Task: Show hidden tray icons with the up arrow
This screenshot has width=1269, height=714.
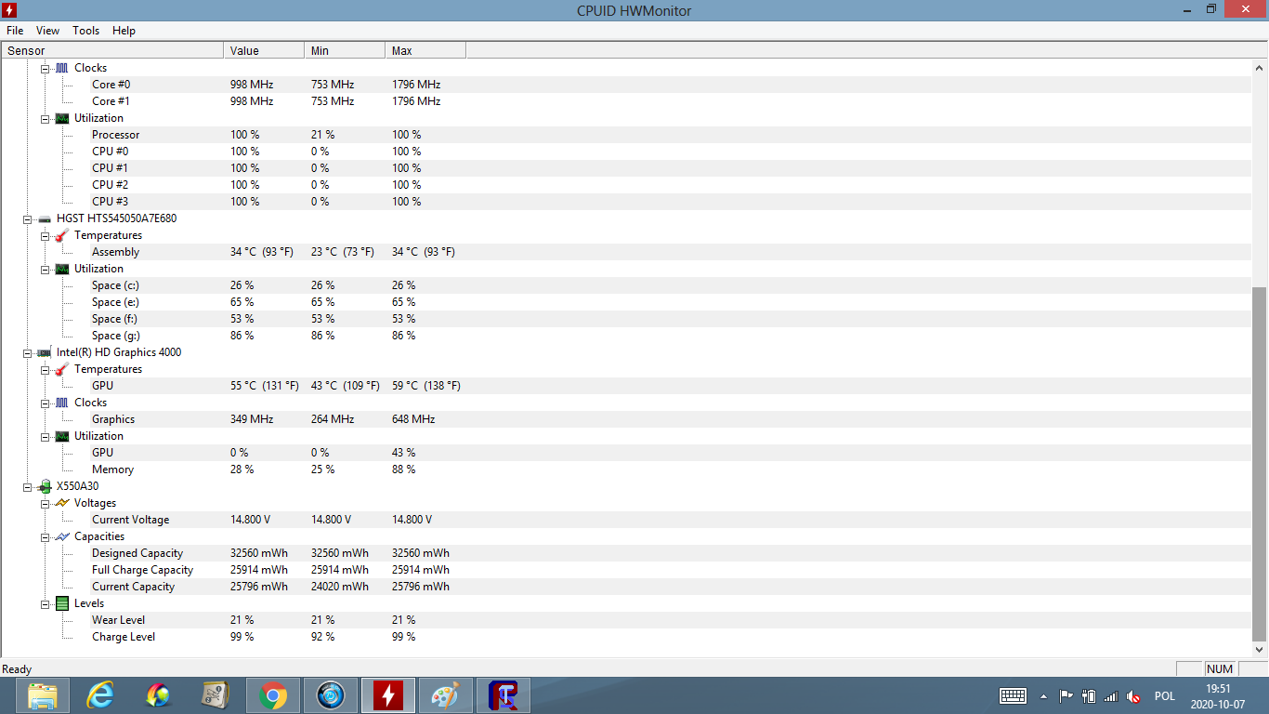Action: click(x=1043, y=696)
